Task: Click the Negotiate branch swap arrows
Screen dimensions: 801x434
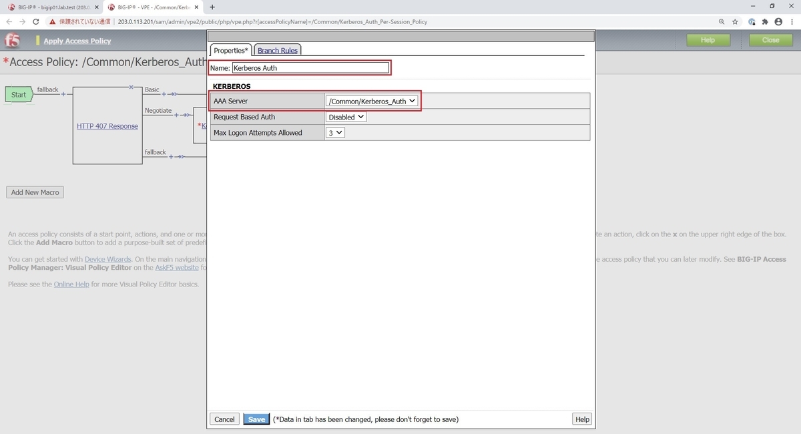Action: click(x=186, y=115)
